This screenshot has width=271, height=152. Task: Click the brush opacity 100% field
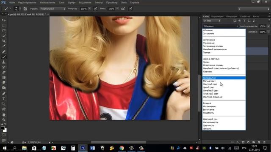[x=84, y=8]
